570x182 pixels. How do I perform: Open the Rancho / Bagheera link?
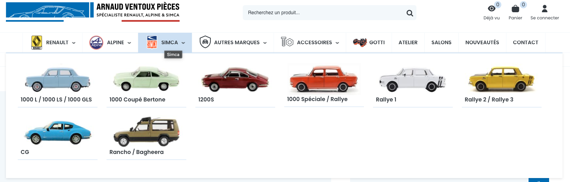coord(137,152)
